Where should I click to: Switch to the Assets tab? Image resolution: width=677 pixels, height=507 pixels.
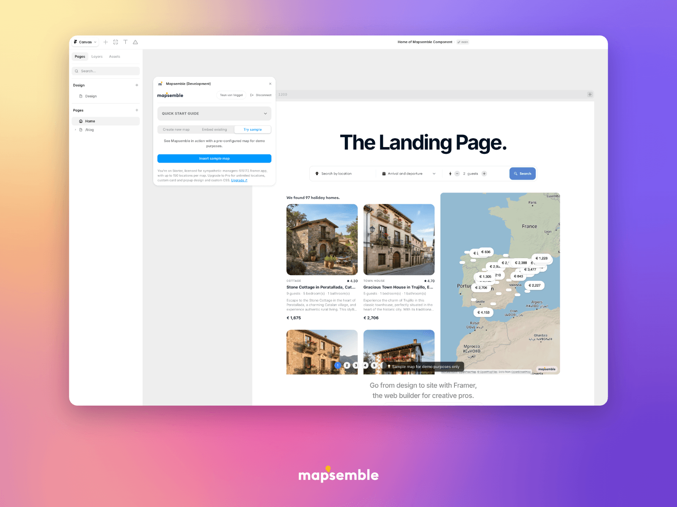click(x=115, y=57)
